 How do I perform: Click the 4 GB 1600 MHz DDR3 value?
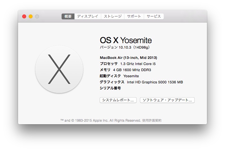pyautogui.click(x=132, y=70)
